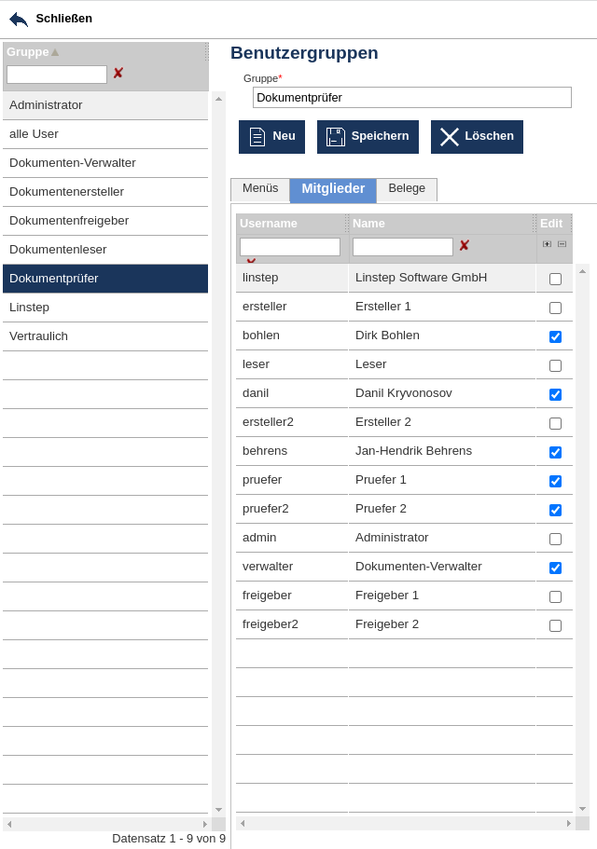Image resolution: width=597 pixels, height=849 pixels.
Task: Clear the Gruppe filter with red X
Action: (118, 74)
